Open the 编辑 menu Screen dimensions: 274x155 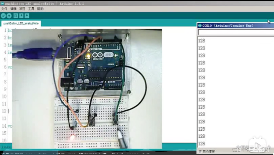pos(13,9)
